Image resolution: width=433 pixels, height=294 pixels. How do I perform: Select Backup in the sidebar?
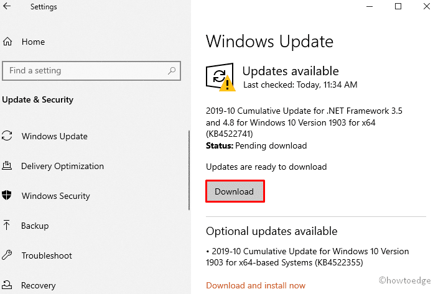[35, 226]
